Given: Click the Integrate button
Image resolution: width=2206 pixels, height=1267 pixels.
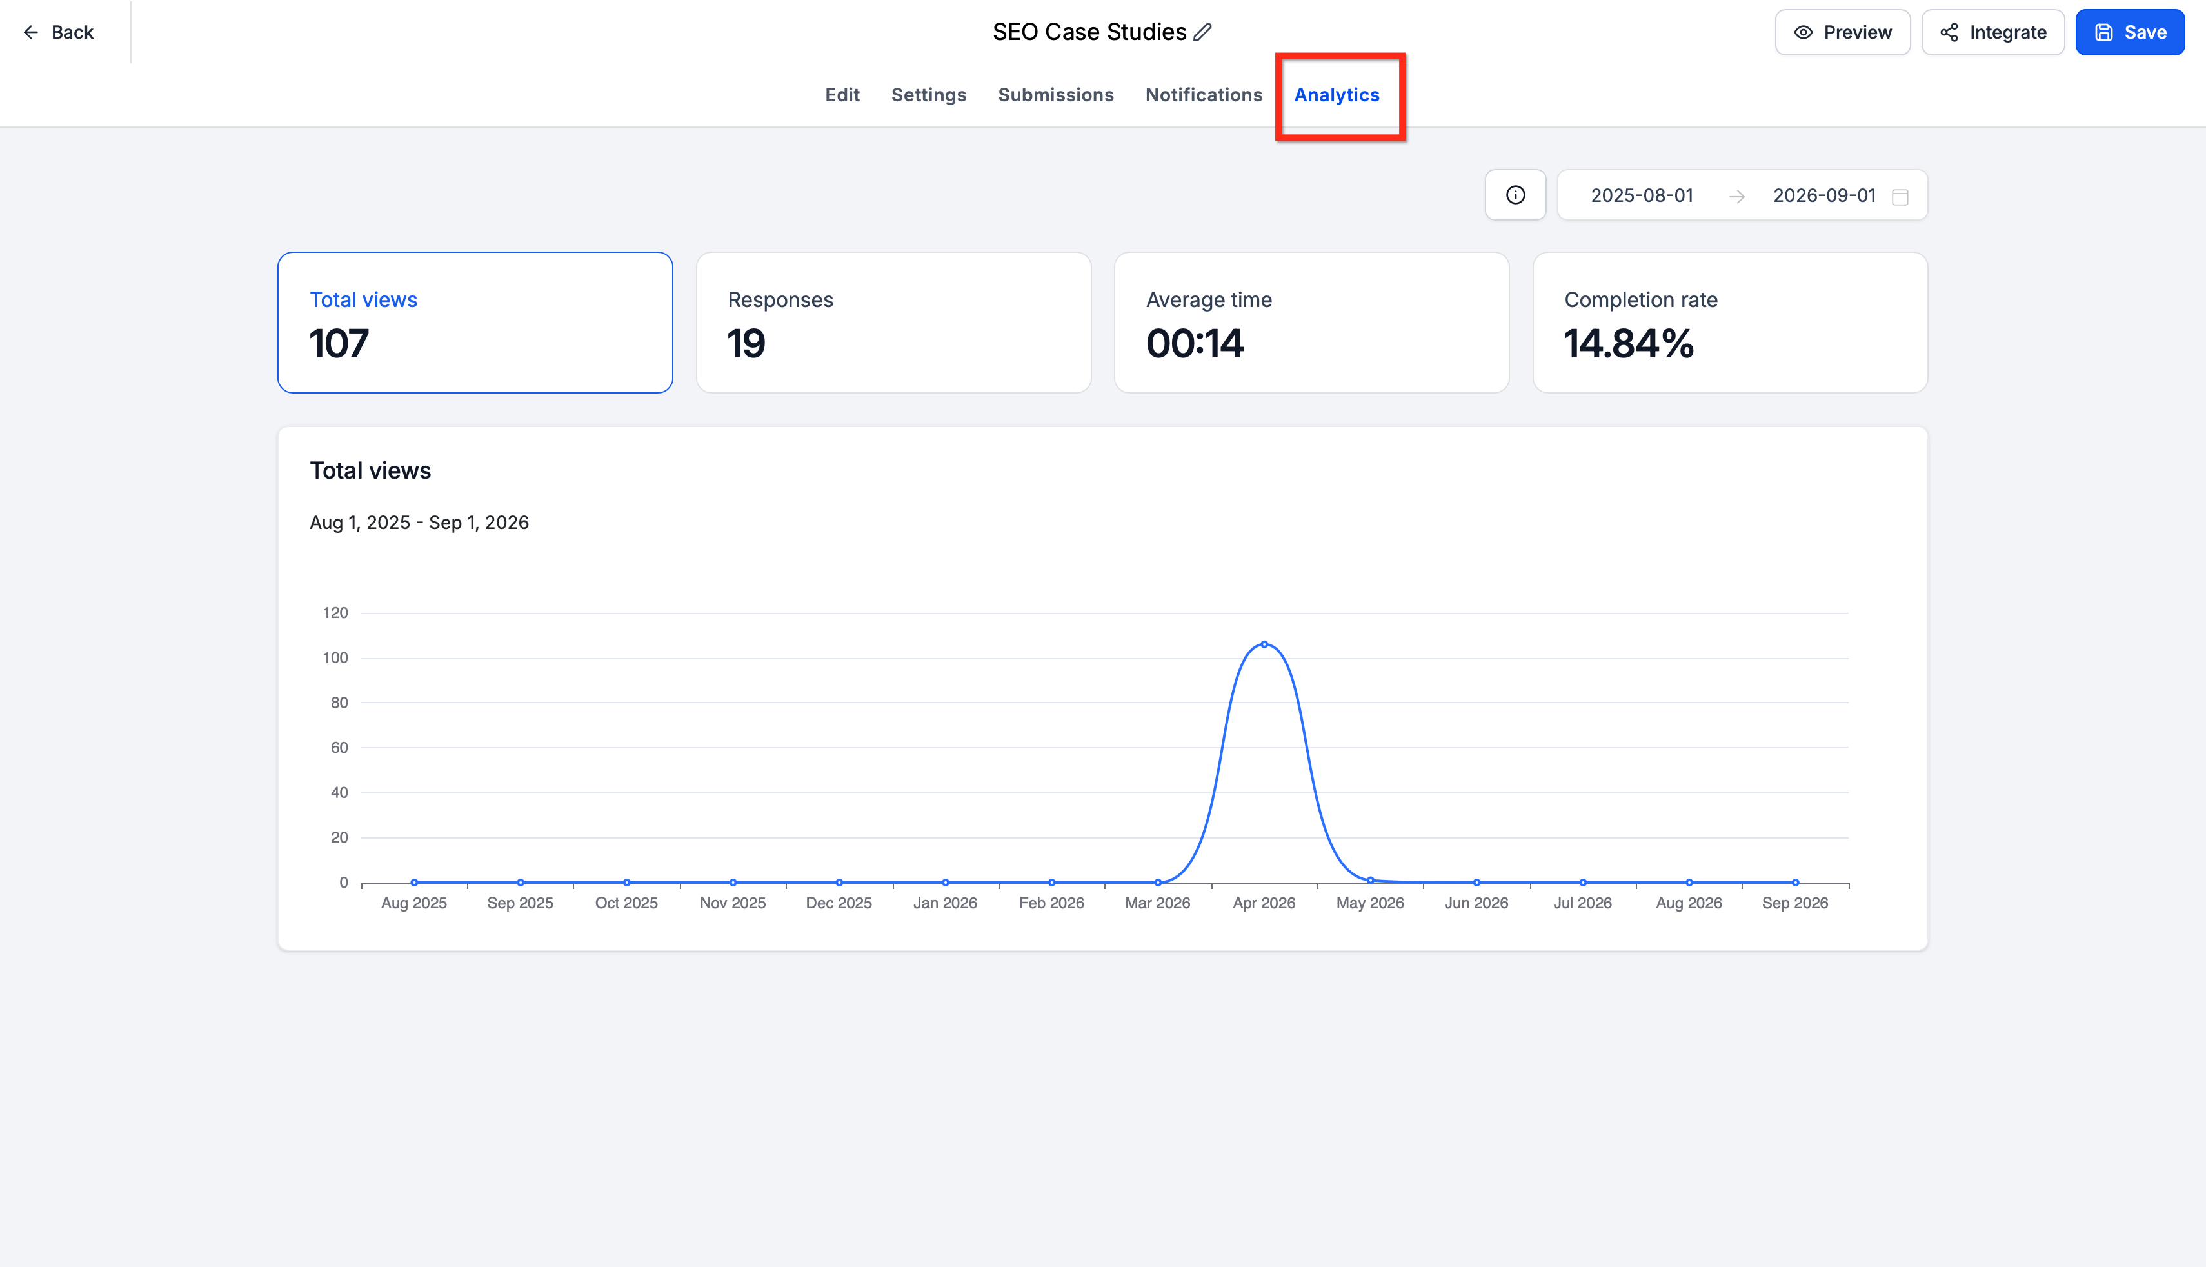Looking at the screenshot, I should click(1993, 32).
